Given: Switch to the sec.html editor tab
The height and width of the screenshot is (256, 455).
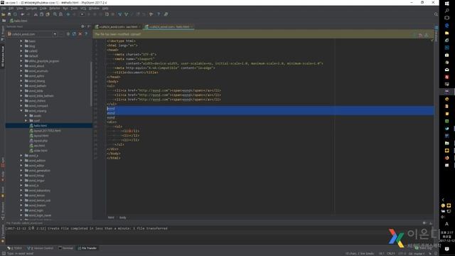Looking at the screenshot, I should pos(118,27).
